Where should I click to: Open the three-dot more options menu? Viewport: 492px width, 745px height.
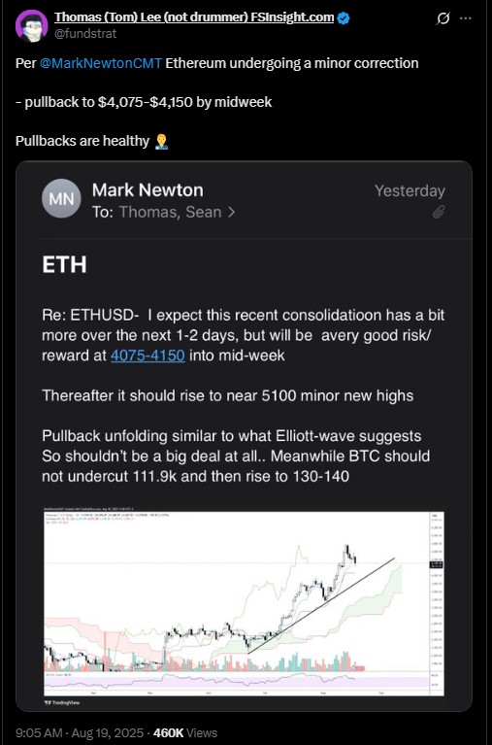tap(466, 18)
